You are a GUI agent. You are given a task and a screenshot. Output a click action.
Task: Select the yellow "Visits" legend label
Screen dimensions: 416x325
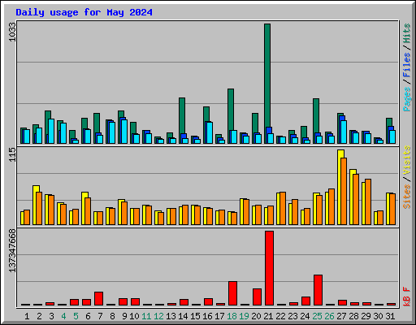[406, 160]
